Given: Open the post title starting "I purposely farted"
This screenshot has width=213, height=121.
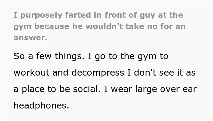Looking at the screenshot, I should pos(100,26).
